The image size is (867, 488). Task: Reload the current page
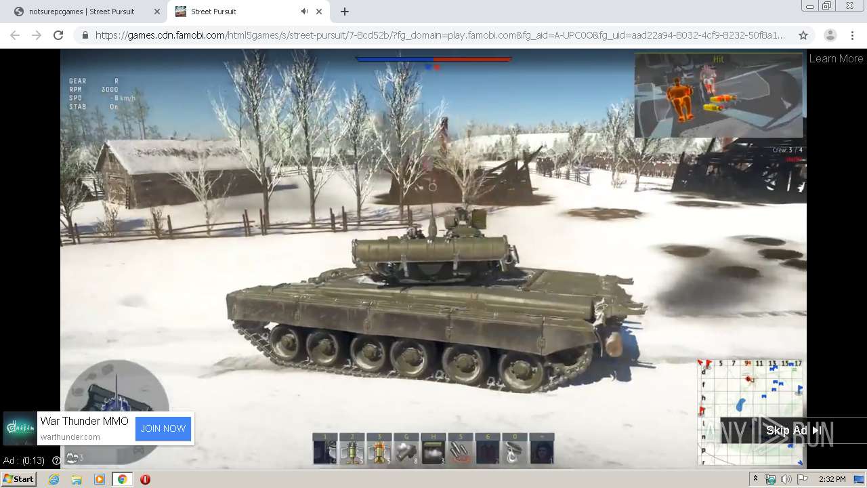tap(58, 35)
